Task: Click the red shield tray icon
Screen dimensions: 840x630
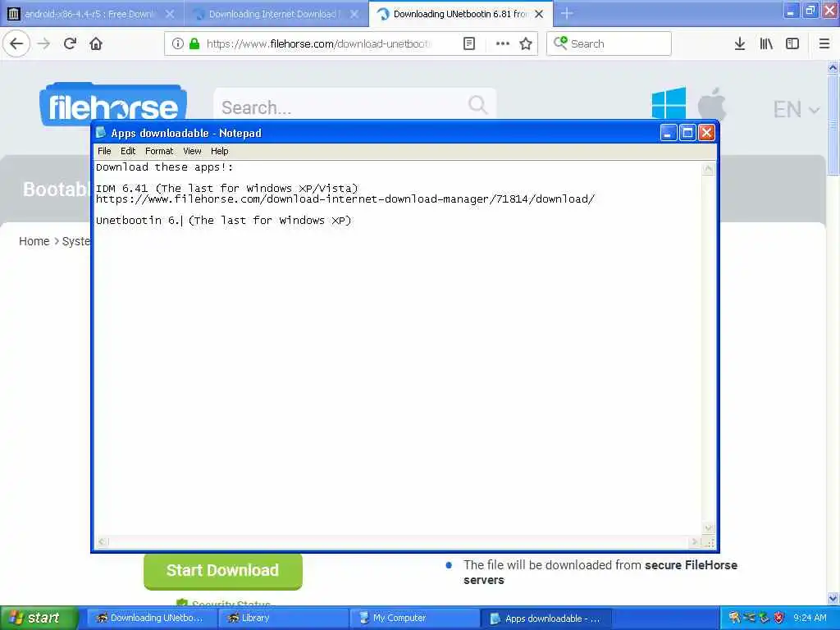Action: [779, 618]
